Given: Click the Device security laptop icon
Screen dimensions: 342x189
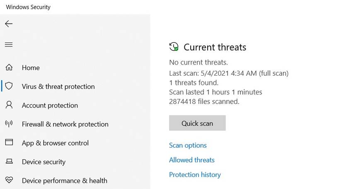Looking at the screenshot, I should [9, 162].
